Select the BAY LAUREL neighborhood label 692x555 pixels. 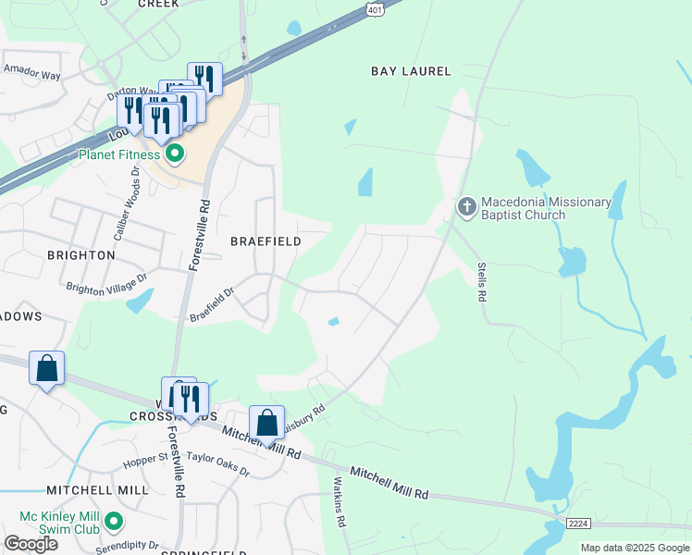tap(411, 71)
